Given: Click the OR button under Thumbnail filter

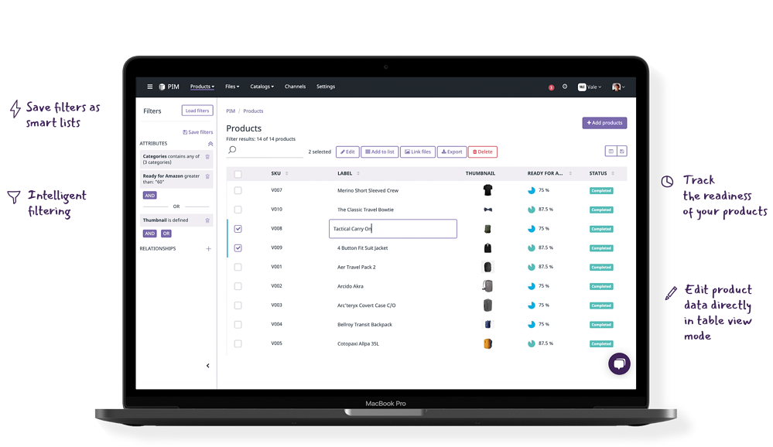Looking at the screenshot, I should click(166, 234).
